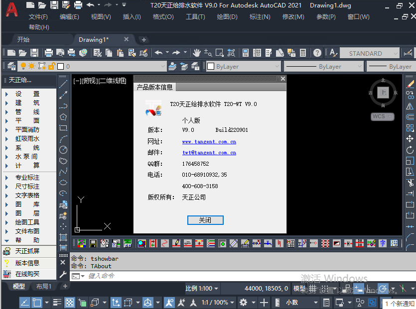The height and width of the screenshot is (309, 416).
Task: Toggle isolate objects in status bar
Action: pyautogui.click(x=360, y=303)
